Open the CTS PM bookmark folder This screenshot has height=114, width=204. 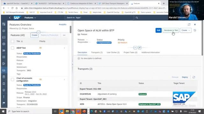[x=59, y=12]
